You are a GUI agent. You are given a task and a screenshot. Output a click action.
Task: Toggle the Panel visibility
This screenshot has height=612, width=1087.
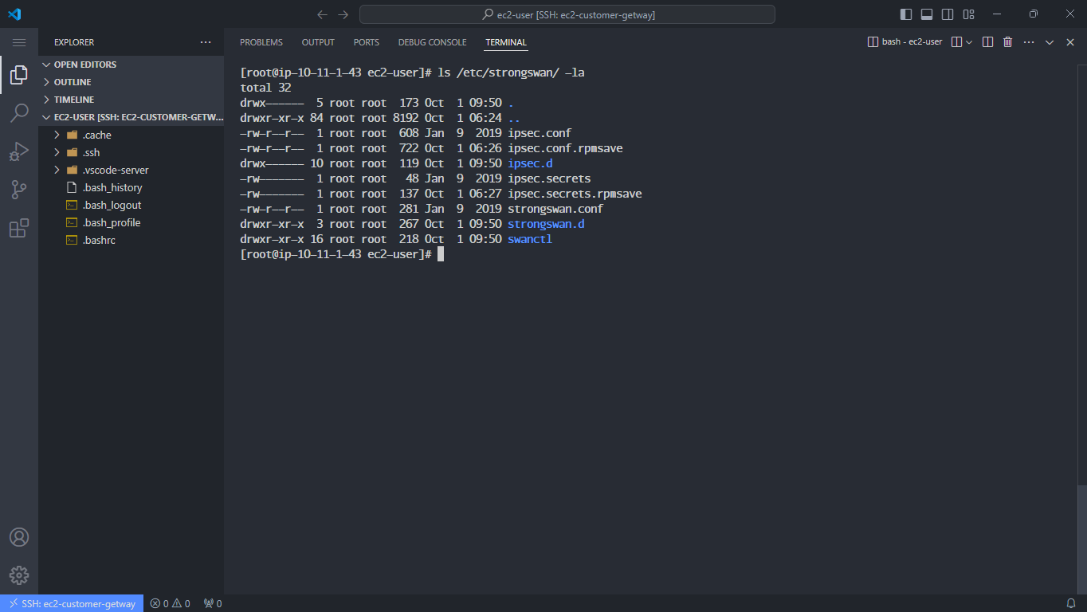tap(926, 14)
